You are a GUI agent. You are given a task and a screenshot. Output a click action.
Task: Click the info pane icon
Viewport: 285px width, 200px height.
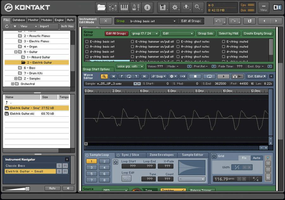point(147,8)
